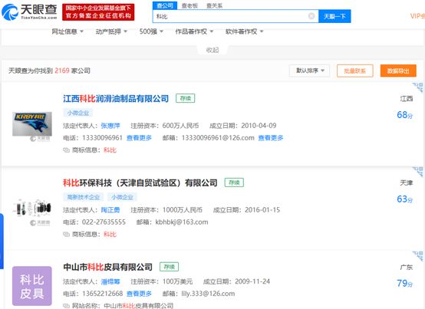This screenshot has height=309, width=425.
Task: Click 查看更多 next to phone 13652212668
Action: tap(139, 294)
